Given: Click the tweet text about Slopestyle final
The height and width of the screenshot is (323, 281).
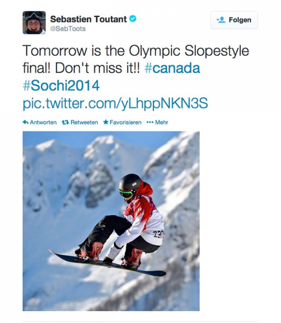Looking at the screenshot, I should click(x=136, y=51).
